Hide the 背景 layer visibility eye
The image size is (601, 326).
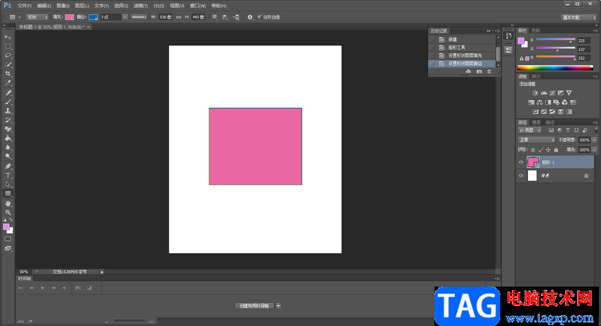point(521,176)
